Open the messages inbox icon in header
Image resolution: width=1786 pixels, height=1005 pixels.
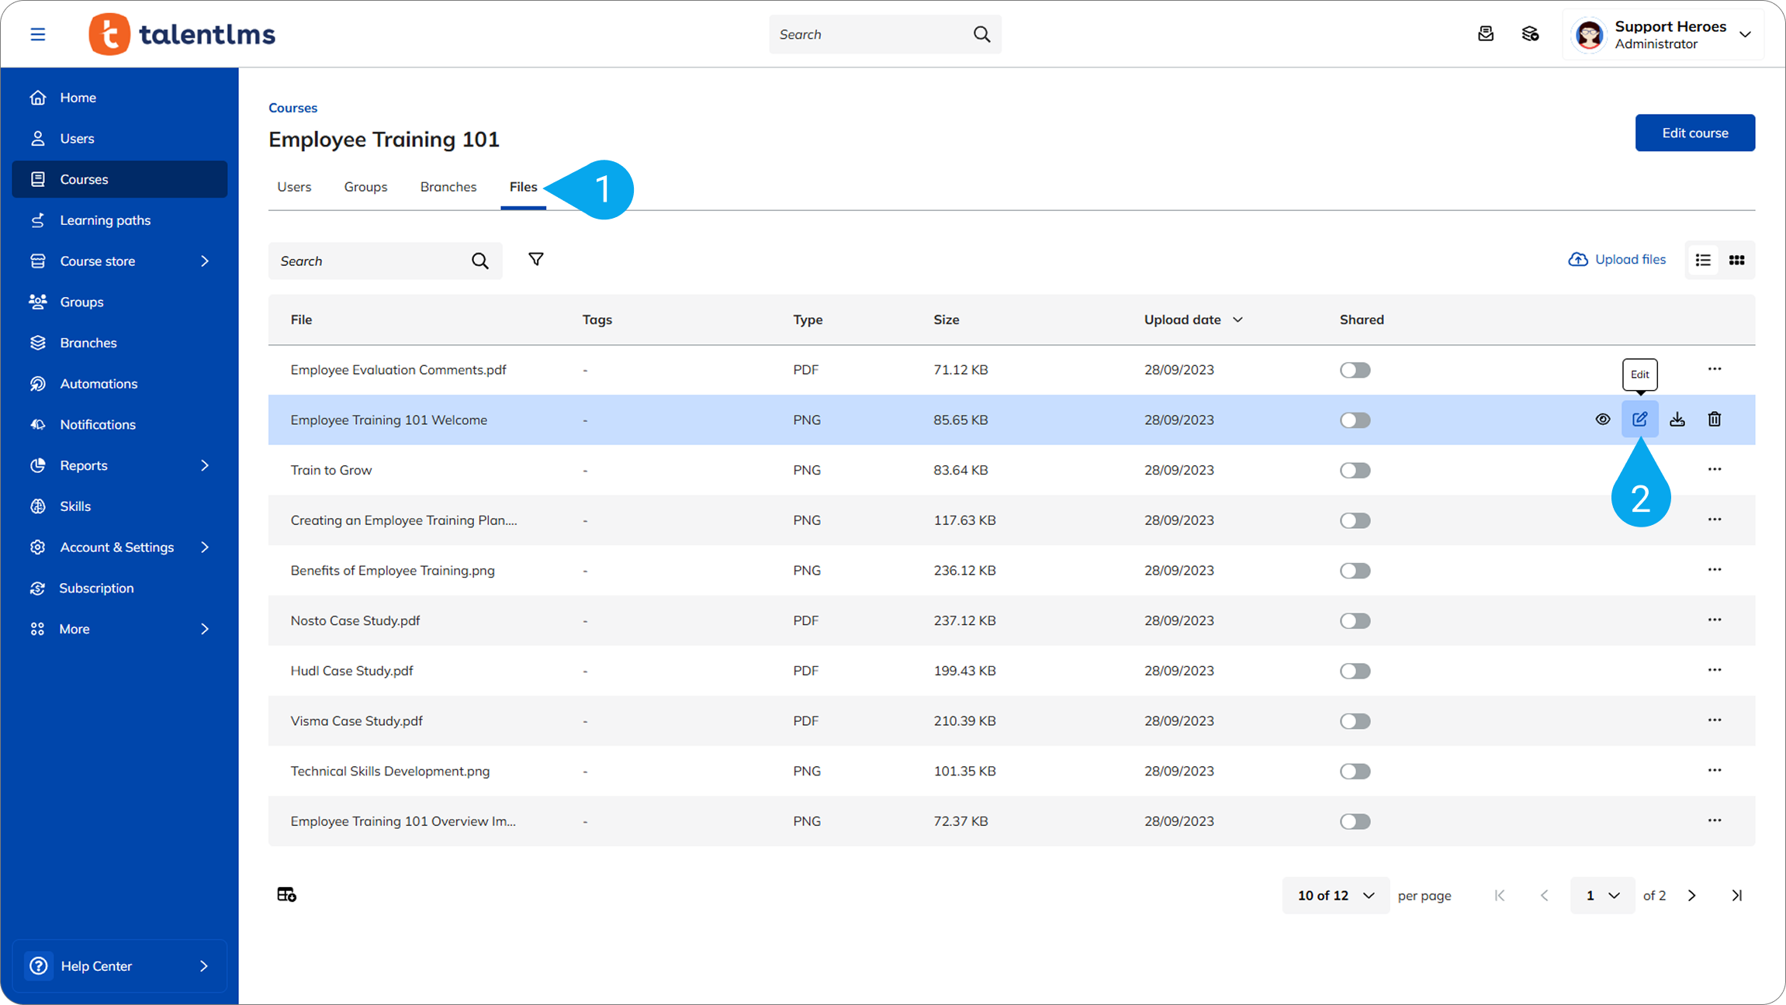[1486, 34]
